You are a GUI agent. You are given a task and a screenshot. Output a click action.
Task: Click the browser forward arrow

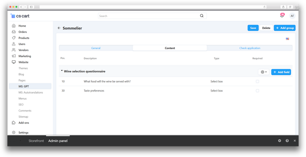tap(25, 7)
